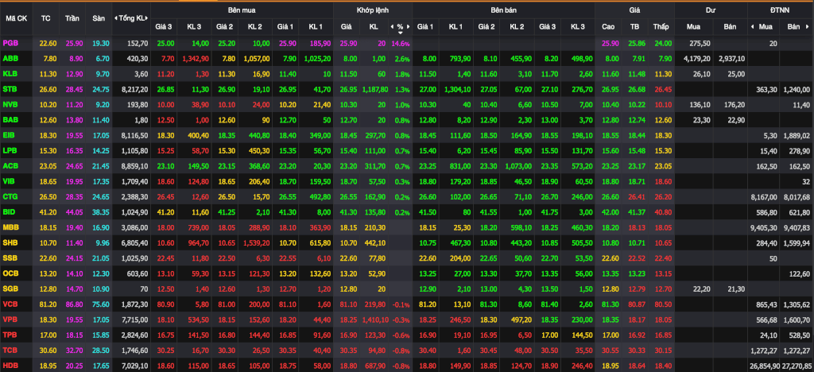814x372 pixels.
Task: Open the OCB stock symbol
Action: 11,273
